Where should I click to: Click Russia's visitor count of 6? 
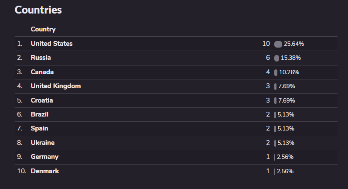click(268, 58)
